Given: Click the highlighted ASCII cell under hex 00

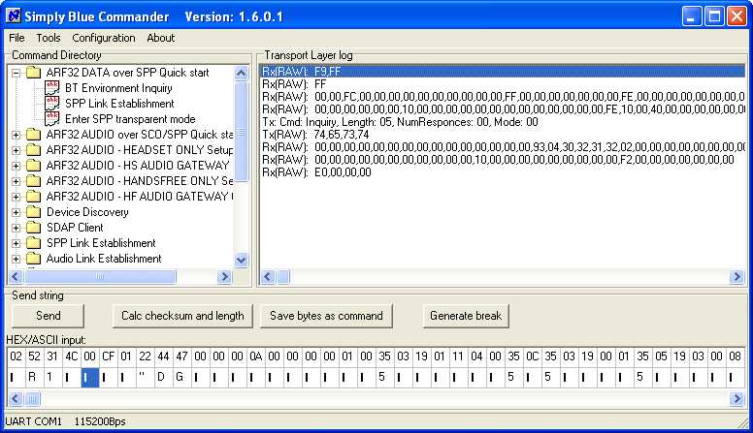Looking at the screenshot, I should (x=90, y=378).
